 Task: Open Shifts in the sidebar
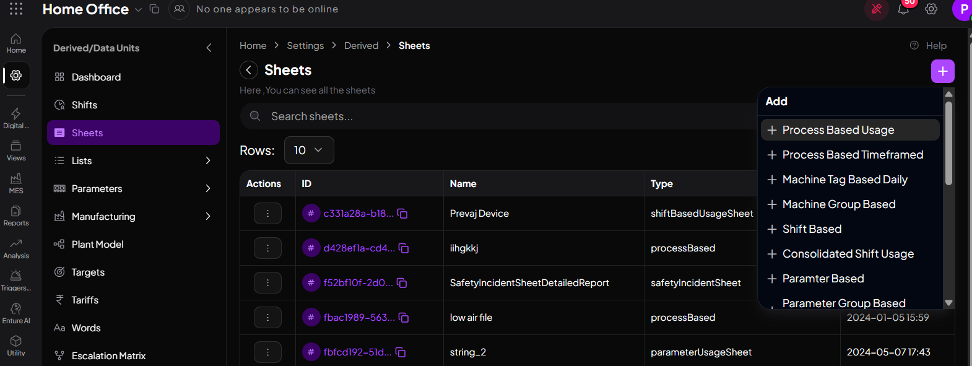click(x=133, y=105)
